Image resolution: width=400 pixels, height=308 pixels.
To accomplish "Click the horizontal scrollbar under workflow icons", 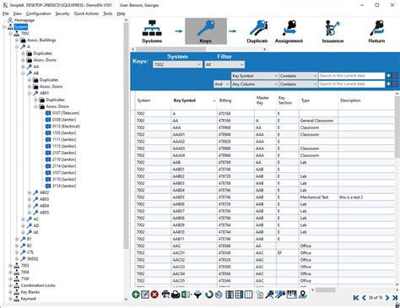I will [x=170, y=49].
